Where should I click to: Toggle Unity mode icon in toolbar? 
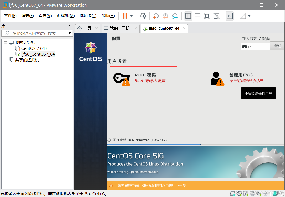point(216,16)
